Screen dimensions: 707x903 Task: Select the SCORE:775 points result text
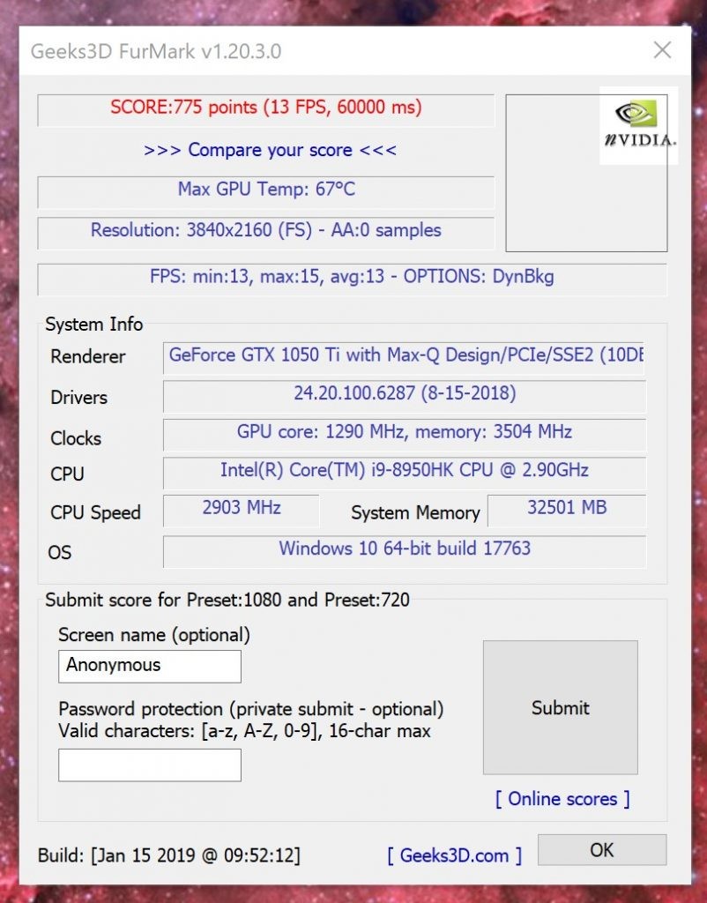pyautogui.click(x=266, y=109)
